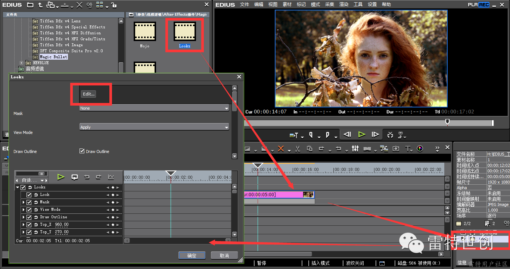Open the 设置 menu
This screenshot has height=269, width=510.
coord(372,4)
